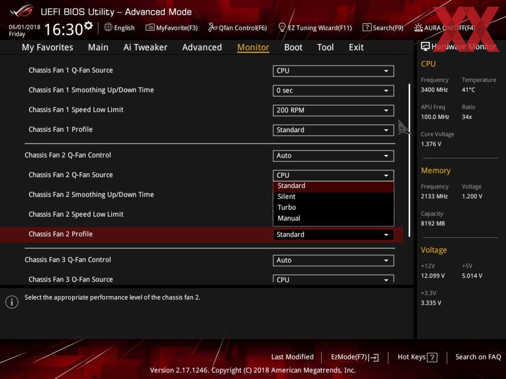Choose Silent in the profile list
Image resolution: width=506 pixels, height=379 pixels.
[333, 197]
